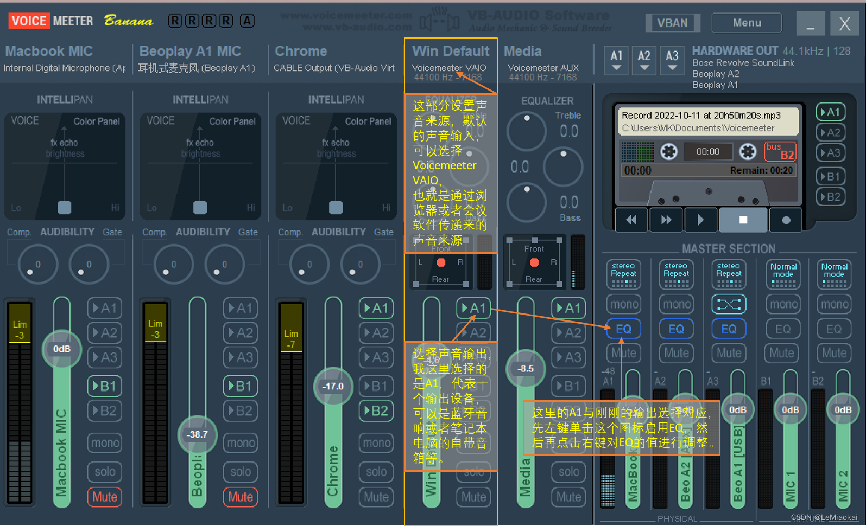866x526 pixels.
Task: Mute the Beoplay A1 MIC strip
Action: click(241, 497)
